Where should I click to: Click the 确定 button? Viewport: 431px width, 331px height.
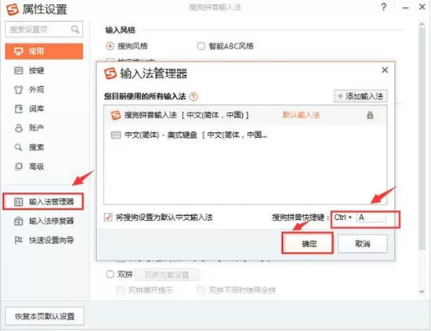click(x=308, y=243)
